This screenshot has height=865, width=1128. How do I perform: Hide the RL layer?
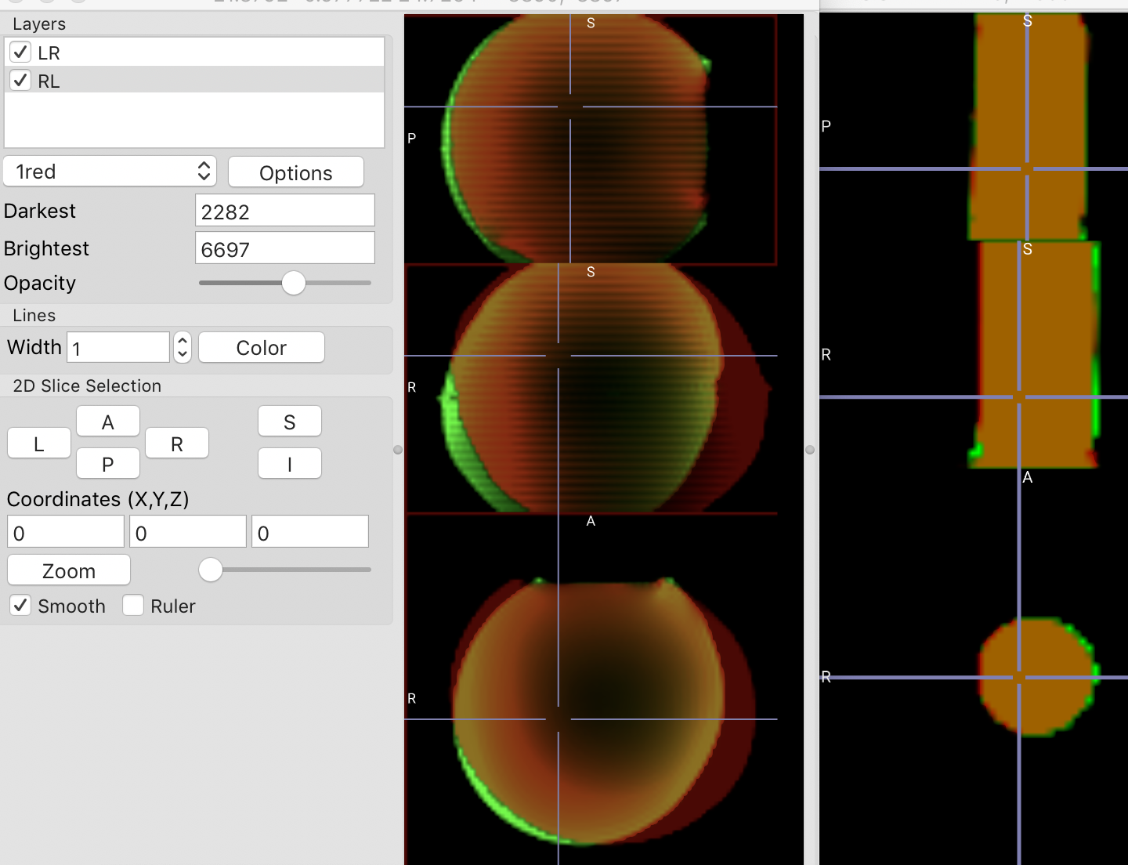coord(20,79)
